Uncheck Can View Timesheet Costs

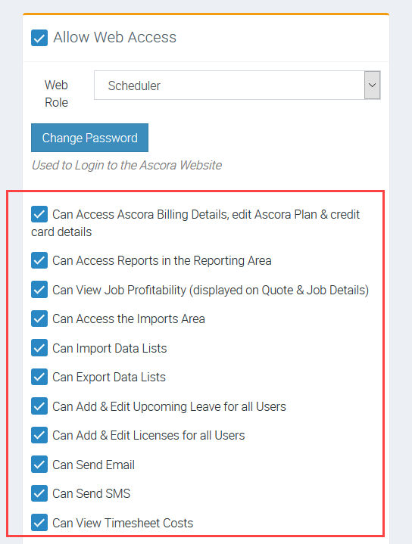[39, 523]
